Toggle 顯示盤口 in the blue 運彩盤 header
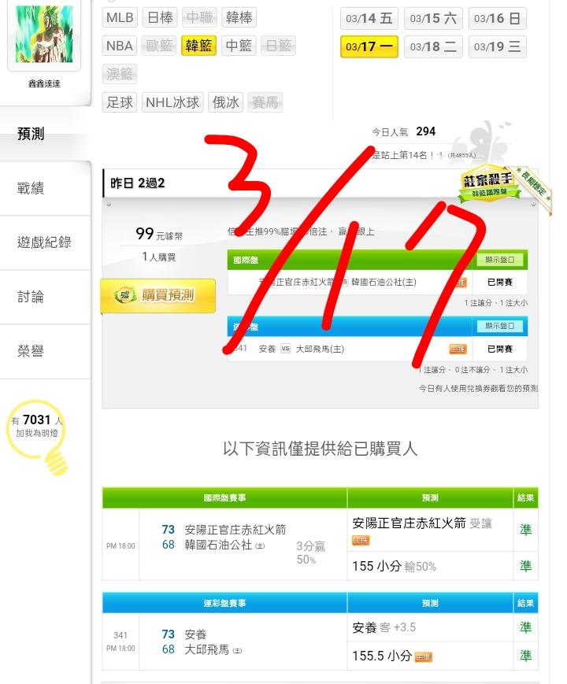Viewport: 567px width, 684px height. tap(500, 326)
